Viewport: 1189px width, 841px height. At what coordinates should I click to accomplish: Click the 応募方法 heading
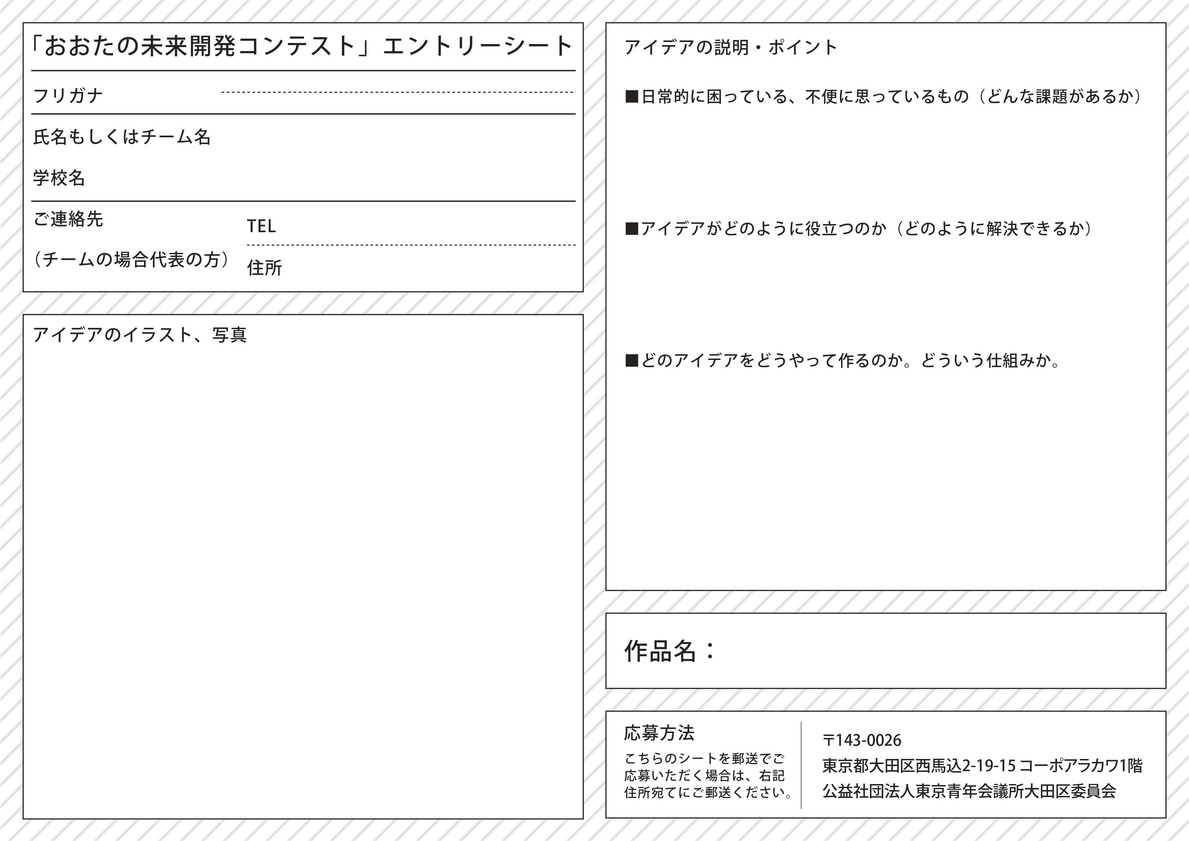(659, 733)
